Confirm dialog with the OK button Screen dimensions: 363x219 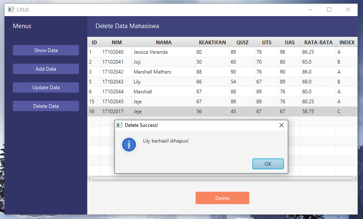(268, 164)
